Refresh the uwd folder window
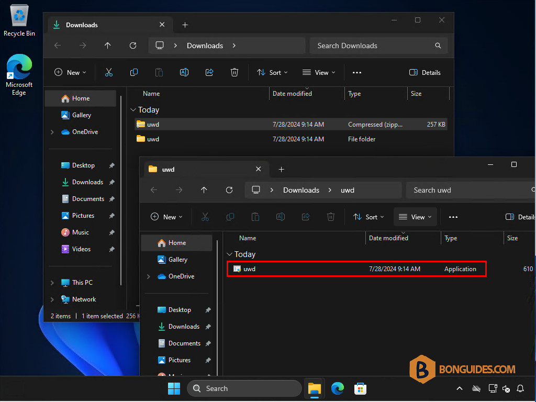Screen dimensions: 536x402 [x=229, y=190]
